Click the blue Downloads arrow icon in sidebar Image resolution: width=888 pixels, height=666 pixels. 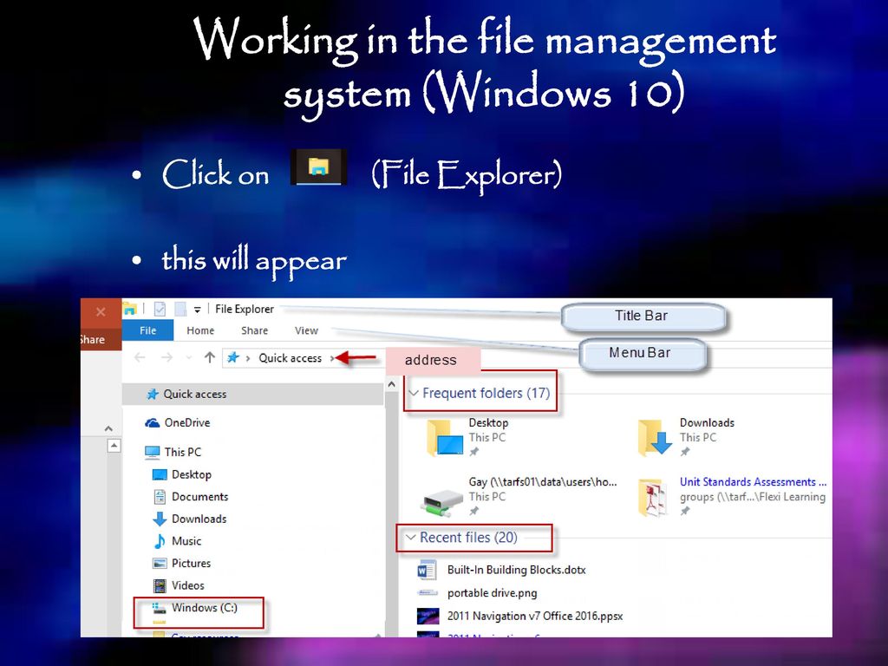click(160, 519)
